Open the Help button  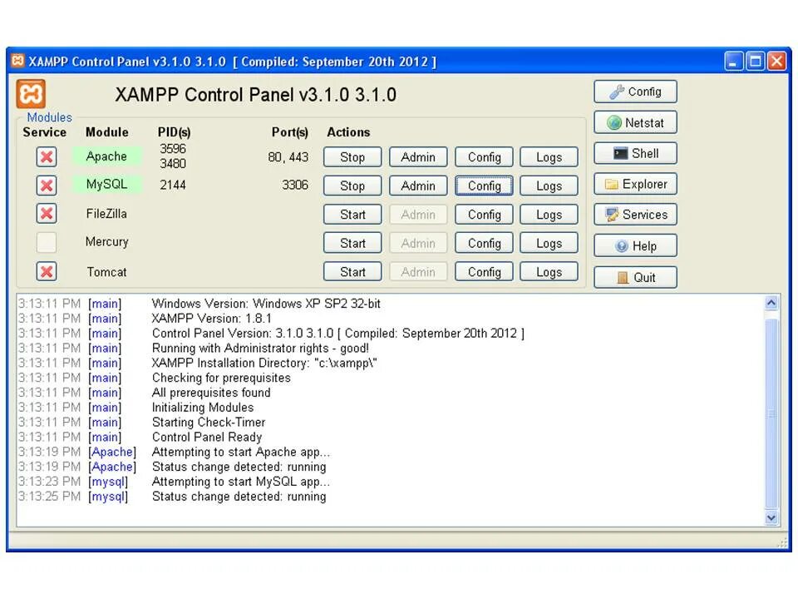tap(635, 246)
